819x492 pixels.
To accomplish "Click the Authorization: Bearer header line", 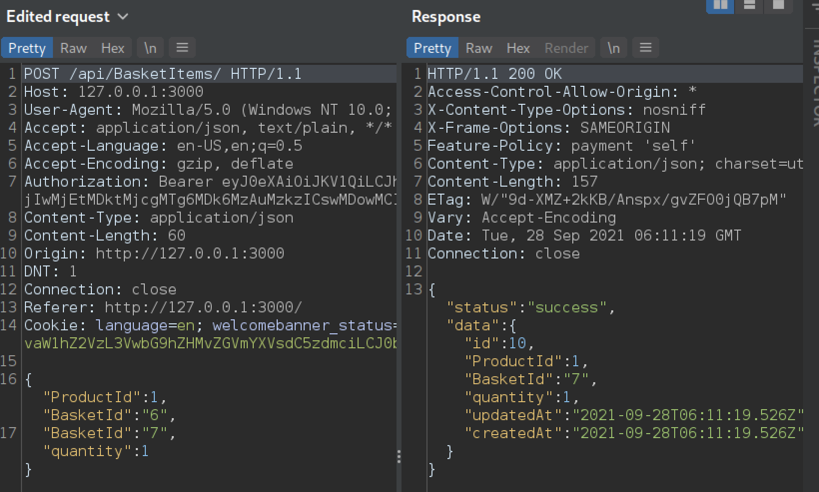I will click(x=211, y=182).
